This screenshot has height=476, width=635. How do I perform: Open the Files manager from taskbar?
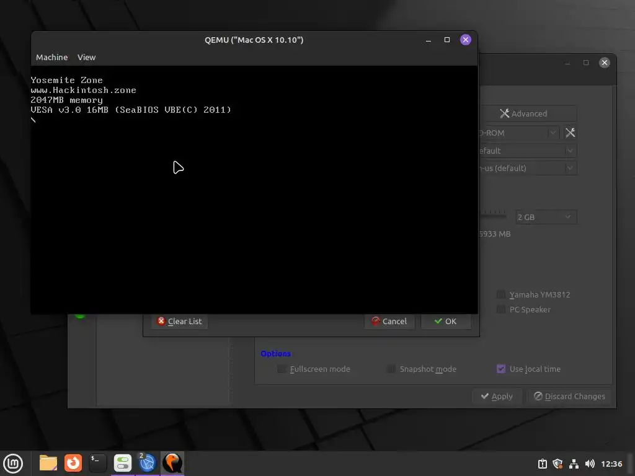48,464
